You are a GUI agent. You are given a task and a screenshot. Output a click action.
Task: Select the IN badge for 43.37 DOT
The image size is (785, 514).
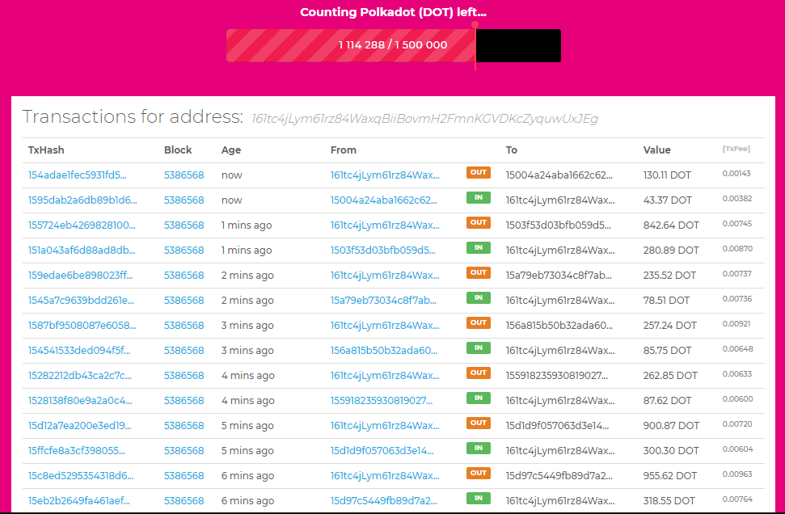point(478,198)
